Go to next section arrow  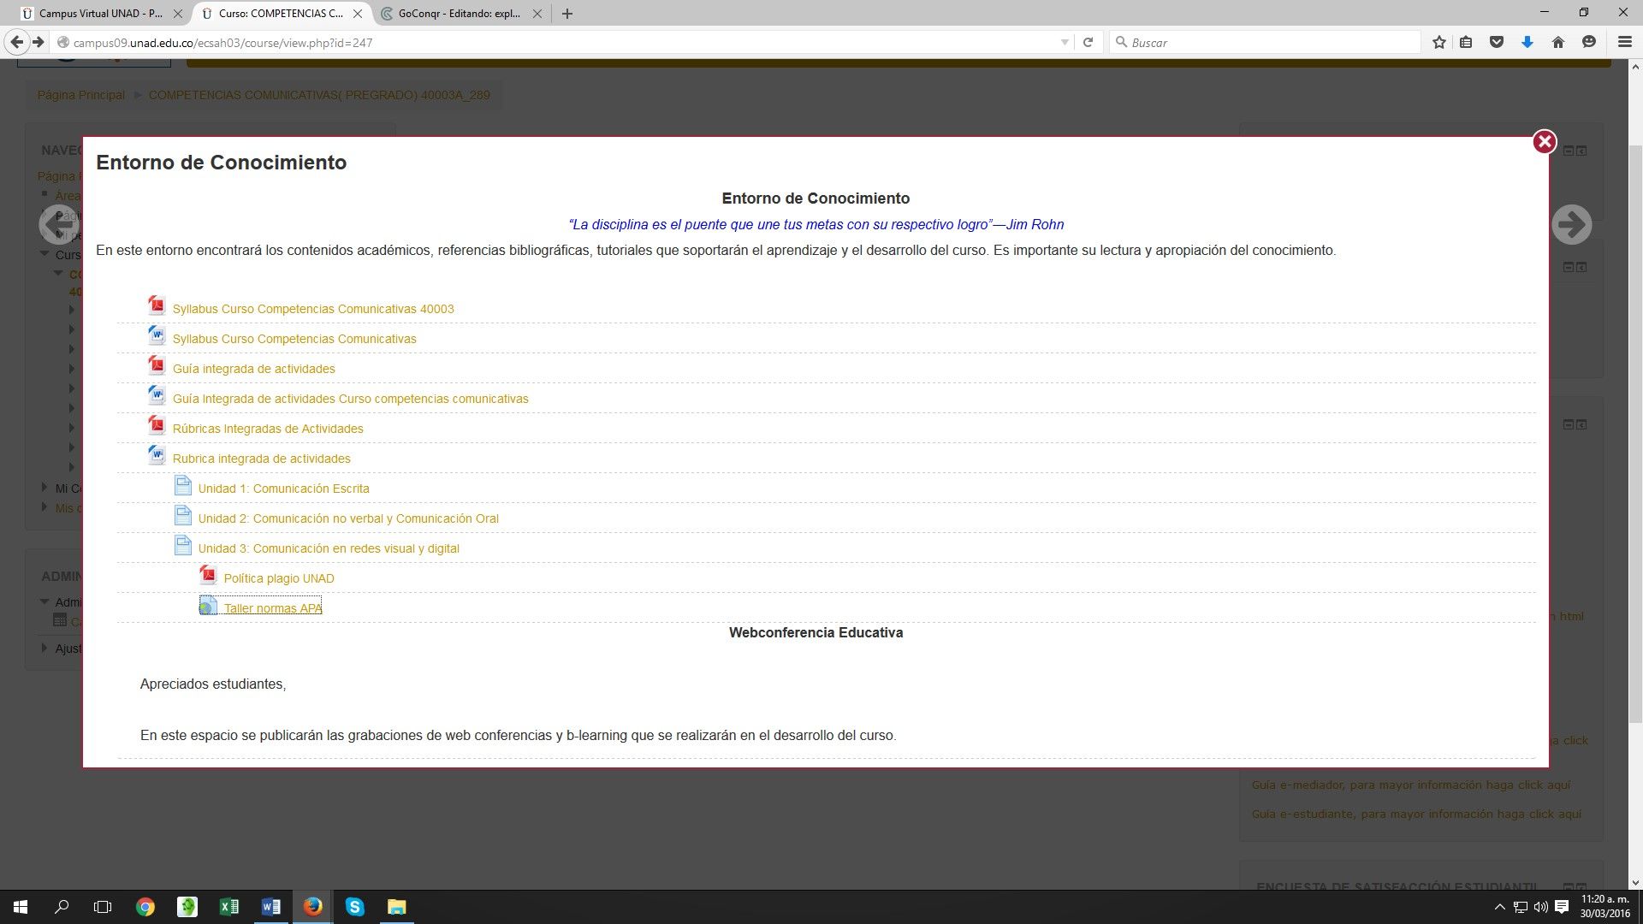(1571, 225)
